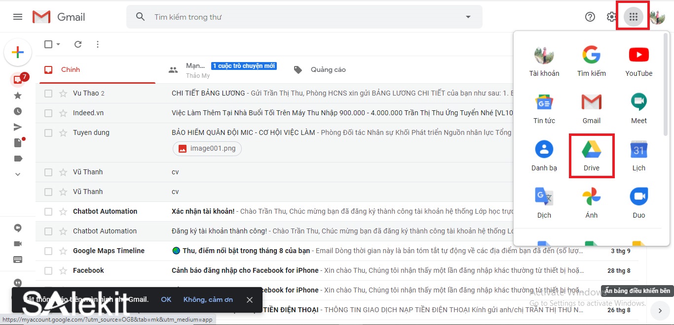Image resolution: width=674 pixels, height=325 pixels.
Task: Check the Chatbot Automation email checkbox
Action: pos(48,211)
